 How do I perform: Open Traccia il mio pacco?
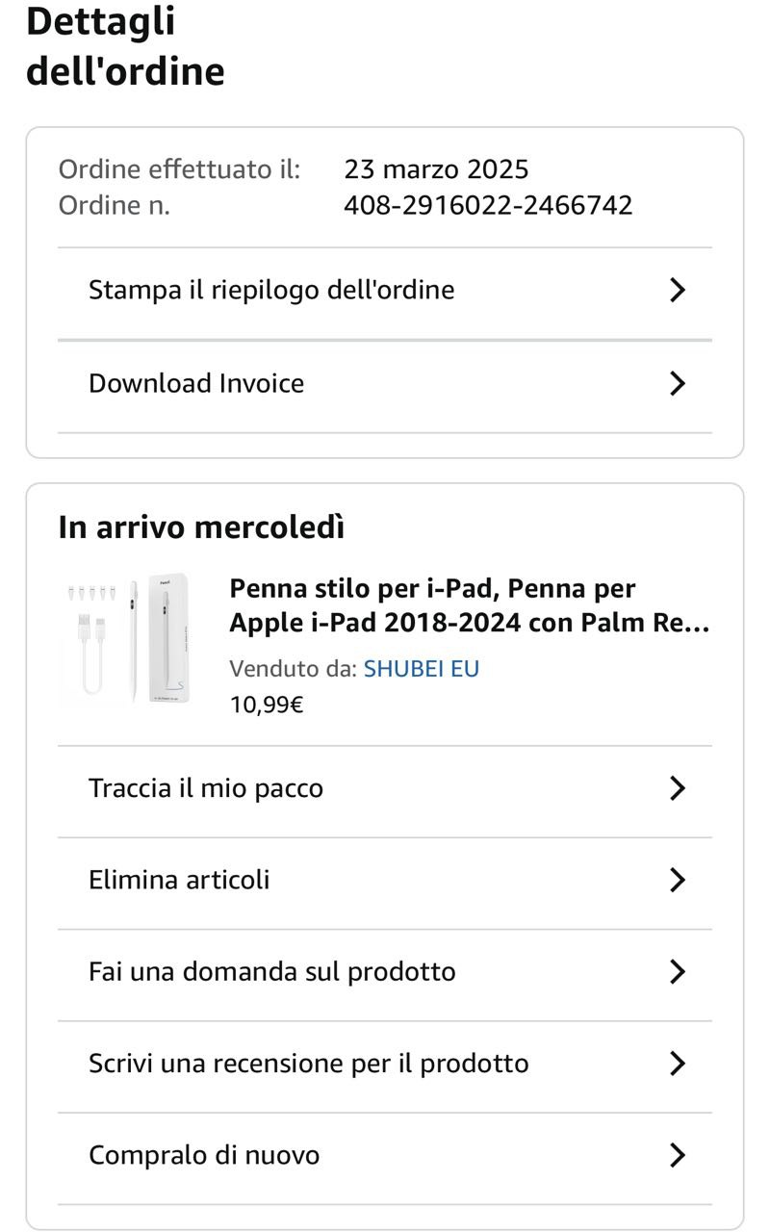[x=206, y=788]
